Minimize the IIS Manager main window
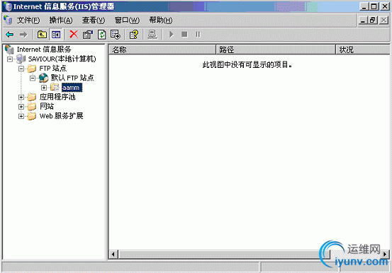 tap(364, 6)
